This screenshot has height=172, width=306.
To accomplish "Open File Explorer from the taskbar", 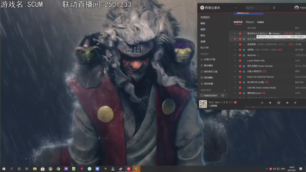I will tap(35, 169).
